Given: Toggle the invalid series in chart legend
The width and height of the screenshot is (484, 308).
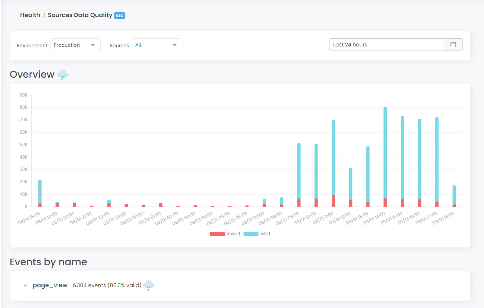Looking at the screenshot, I should click(233, 234).
